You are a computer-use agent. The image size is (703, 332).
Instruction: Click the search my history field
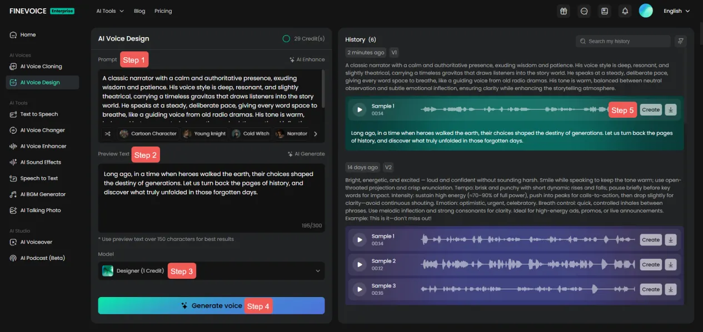622,41
